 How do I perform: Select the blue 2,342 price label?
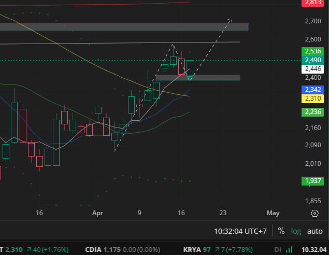click(x=312, y=90)
